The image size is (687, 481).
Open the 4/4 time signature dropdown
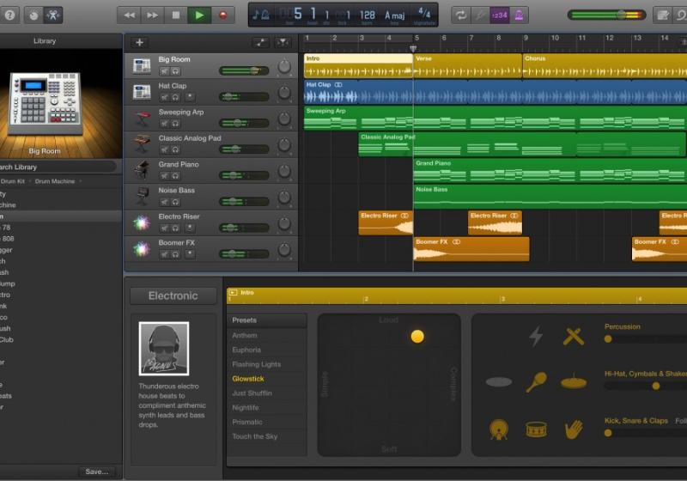click(x=424, y=15)
